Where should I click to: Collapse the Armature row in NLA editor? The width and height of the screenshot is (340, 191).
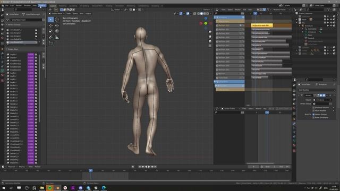pyautogui.click(x=215, y=17)
